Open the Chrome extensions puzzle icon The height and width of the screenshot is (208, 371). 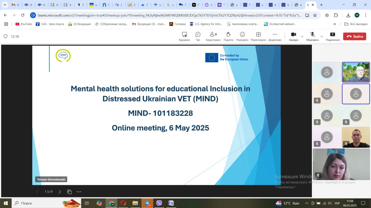[x=336, y=15]
